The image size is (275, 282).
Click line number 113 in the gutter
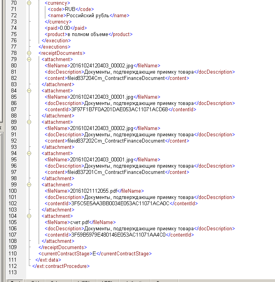[x=12, y=273]
